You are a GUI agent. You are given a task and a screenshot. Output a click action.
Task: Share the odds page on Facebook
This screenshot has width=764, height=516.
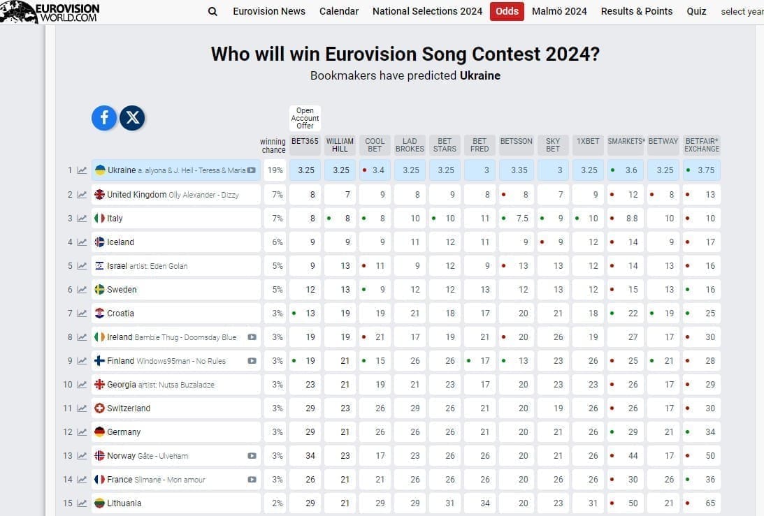pyautogui.click(x=103, y=118)
